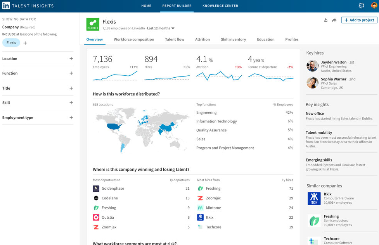The width and height of the screenshot is (379, 245).
Task: Open the Education tab
Action: pos(266,39)
